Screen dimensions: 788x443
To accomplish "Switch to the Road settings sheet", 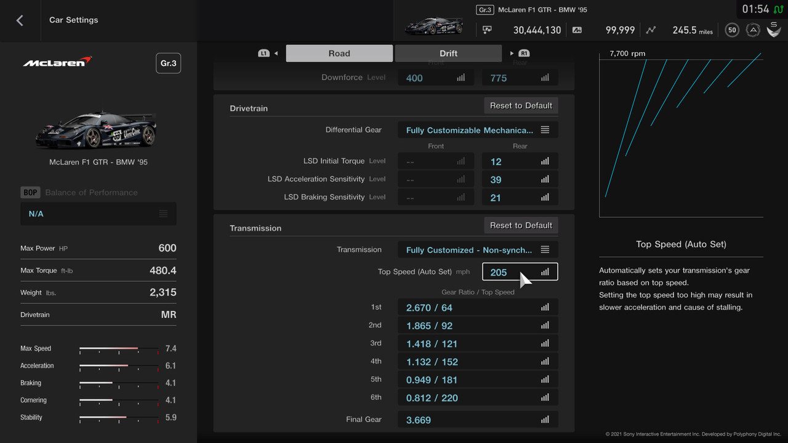I will (339, 54).
